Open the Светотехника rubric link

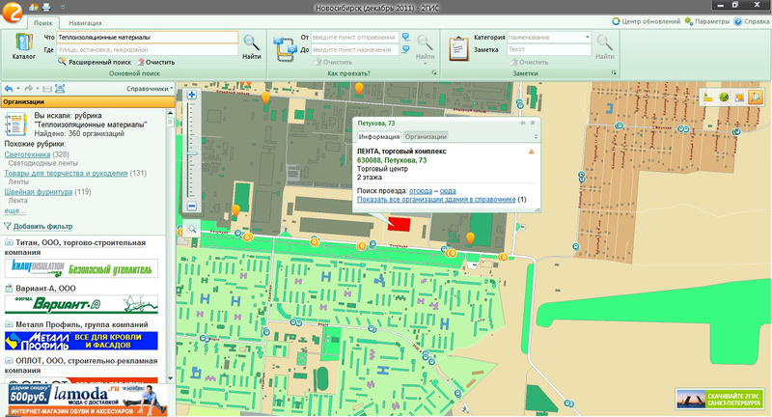coord(27,154)
